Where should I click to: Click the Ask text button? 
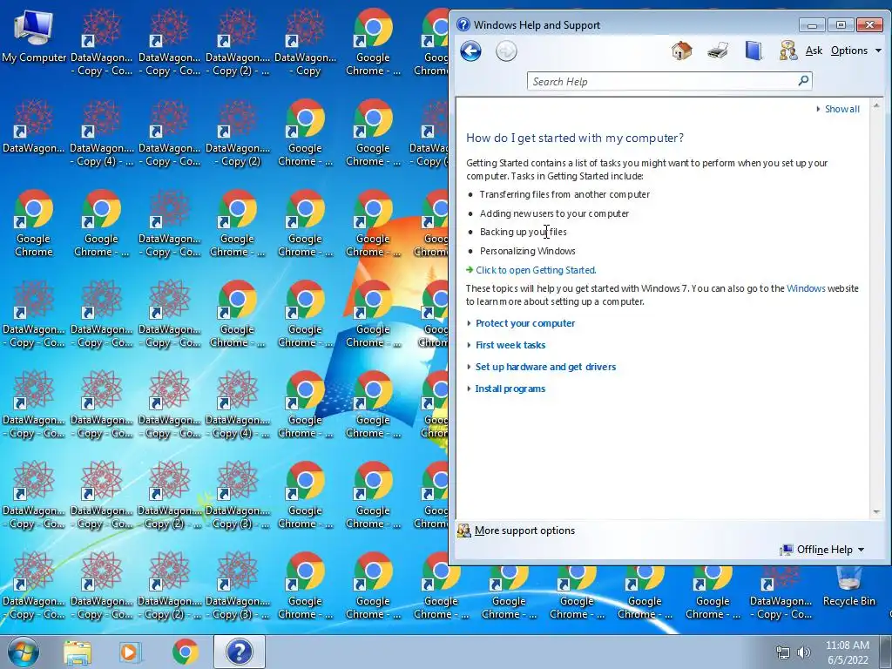pyautogui.click(x=814, y=51)
